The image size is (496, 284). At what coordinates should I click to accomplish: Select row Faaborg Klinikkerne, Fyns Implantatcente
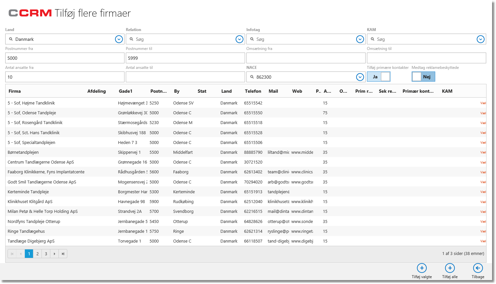pos(246,172)
